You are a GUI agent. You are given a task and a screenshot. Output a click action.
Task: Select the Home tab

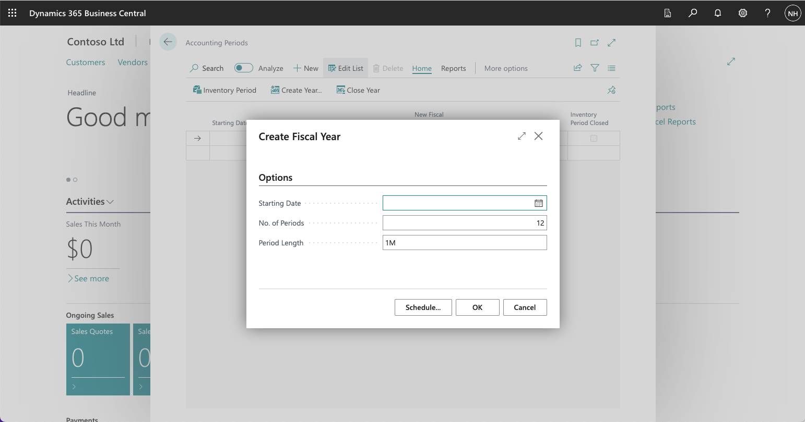[x=421, y=68]
